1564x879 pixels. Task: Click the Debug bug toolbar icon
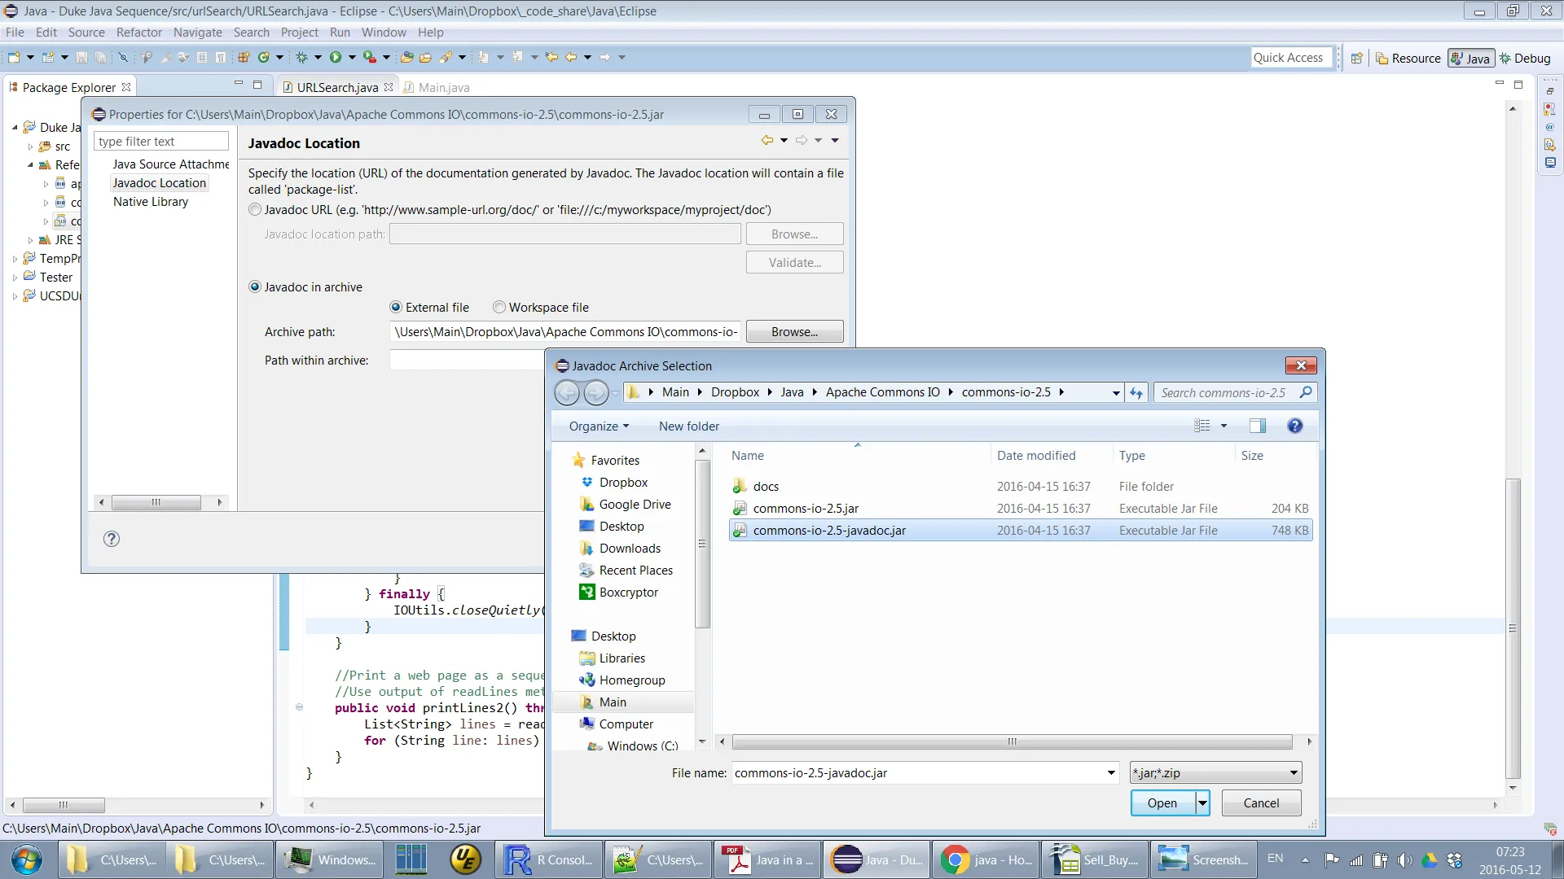click(301, 57)
